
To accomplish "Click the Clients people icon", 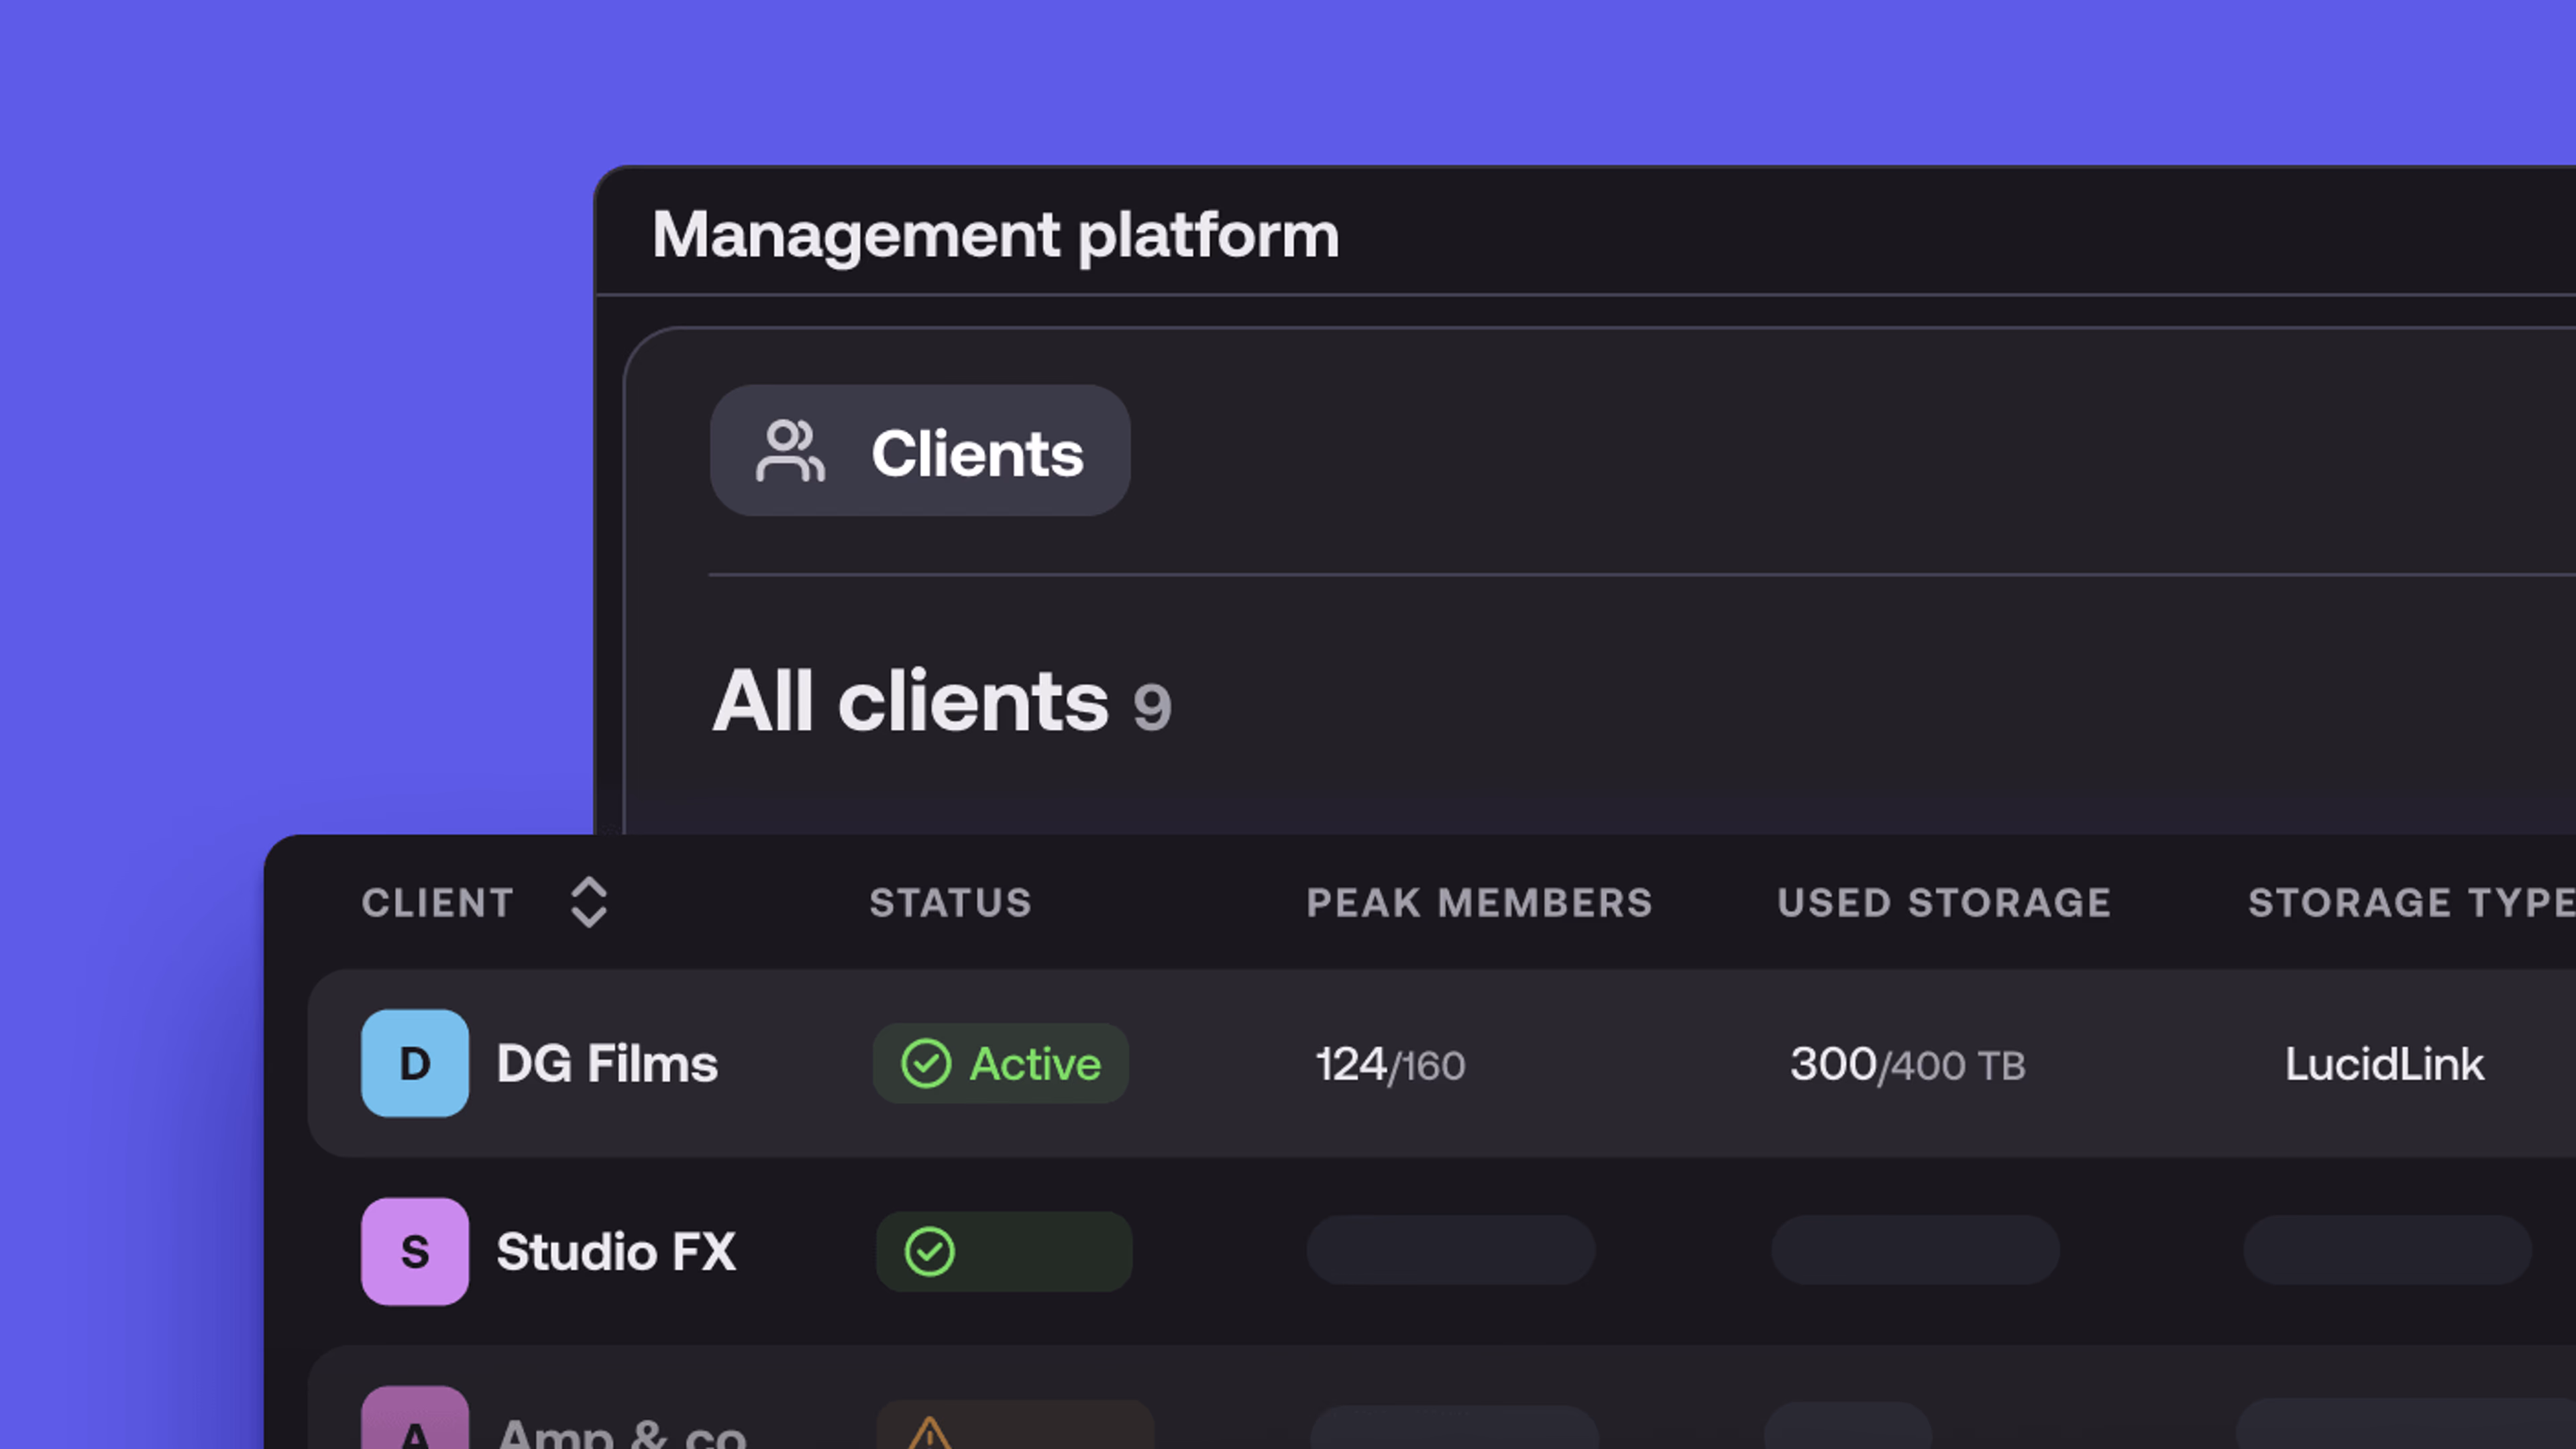I will click(x=790, y=451).
